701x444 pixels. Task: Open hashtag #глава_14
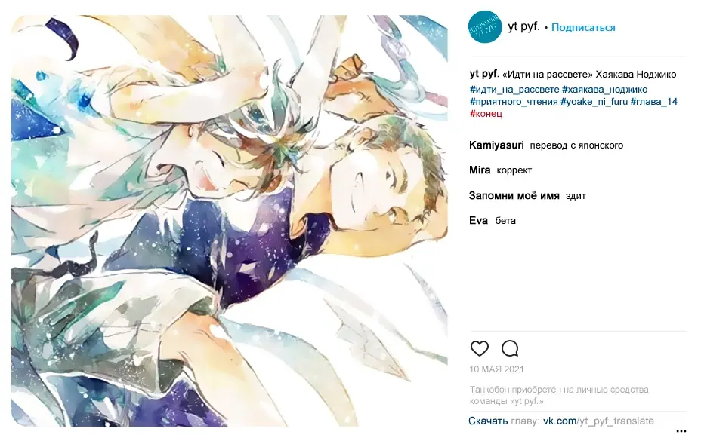[x=653, y=102]
